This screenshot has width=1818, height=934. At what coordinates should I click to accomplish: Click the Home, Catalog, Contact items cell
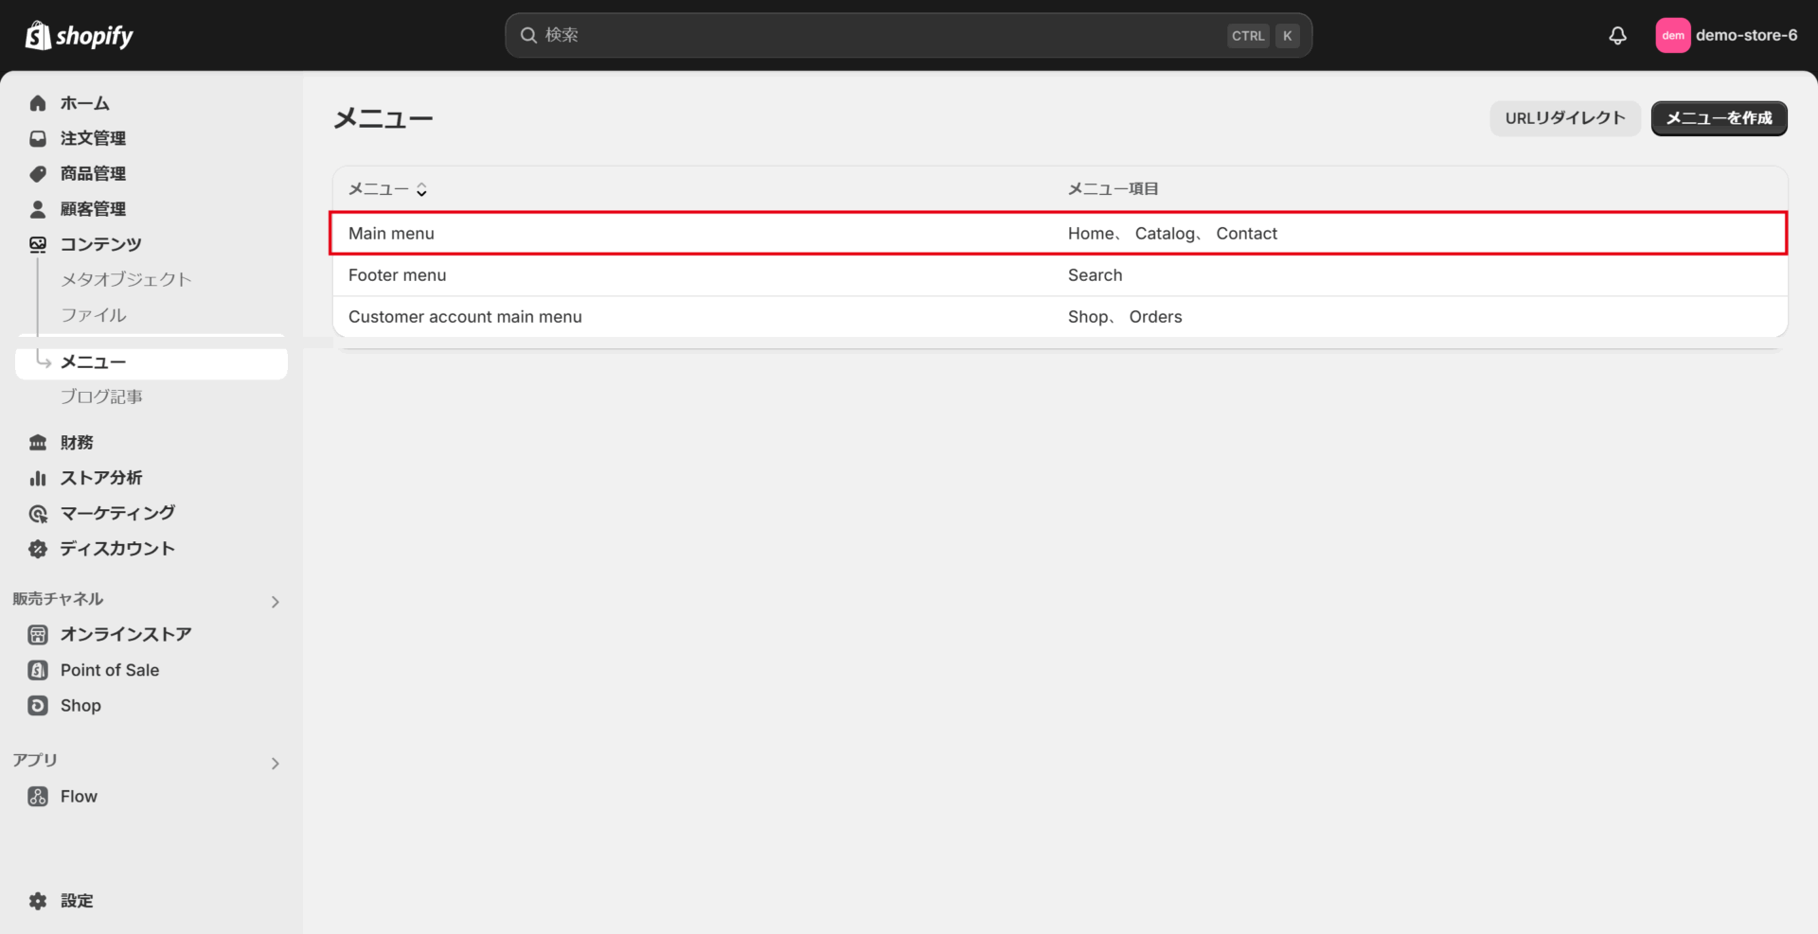coord(1172,234)
